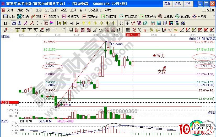Open the 帮助 menu
This screenshot has width=216, height=137.
[x=108, y=10]
